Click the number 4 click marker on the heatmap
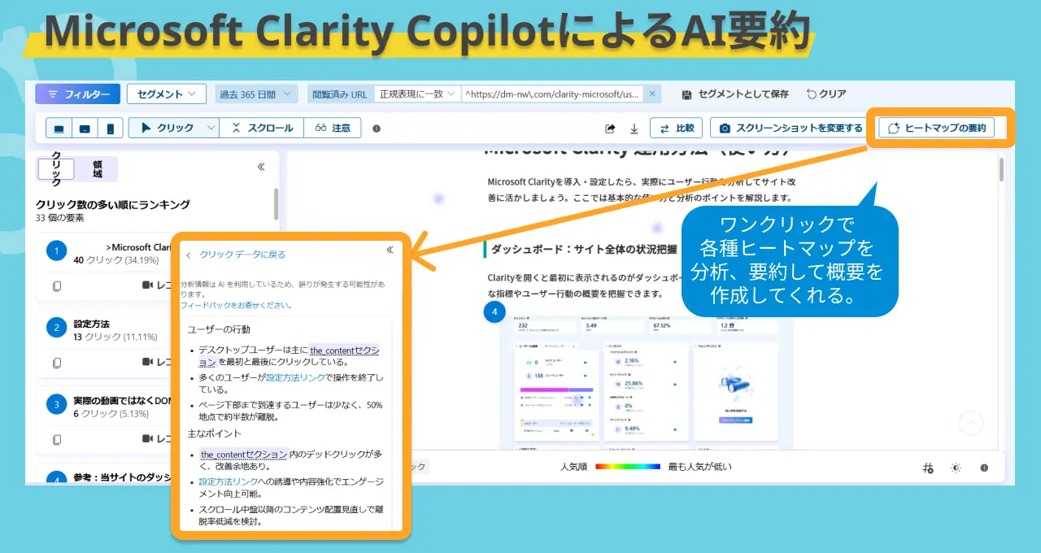 pos(494,311)
